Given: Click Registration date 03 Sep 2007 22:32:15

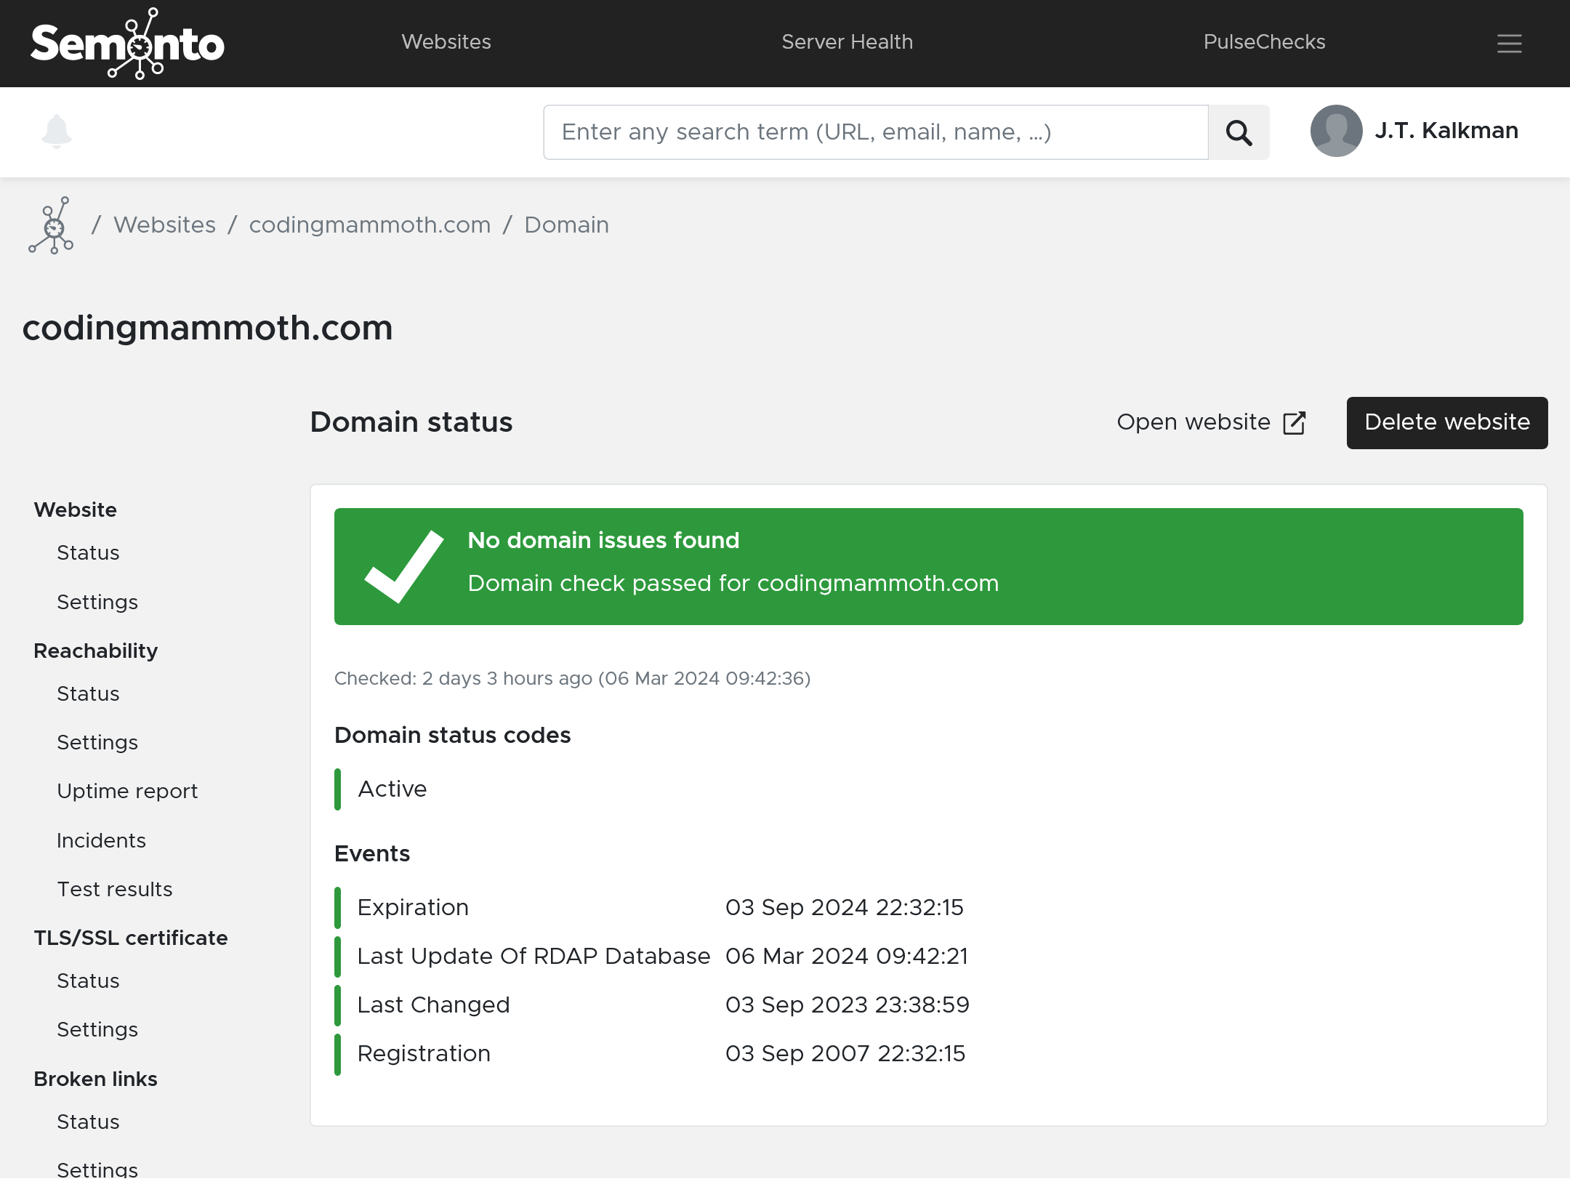Looking at the screenshot, I should [x=845, y=1054].
